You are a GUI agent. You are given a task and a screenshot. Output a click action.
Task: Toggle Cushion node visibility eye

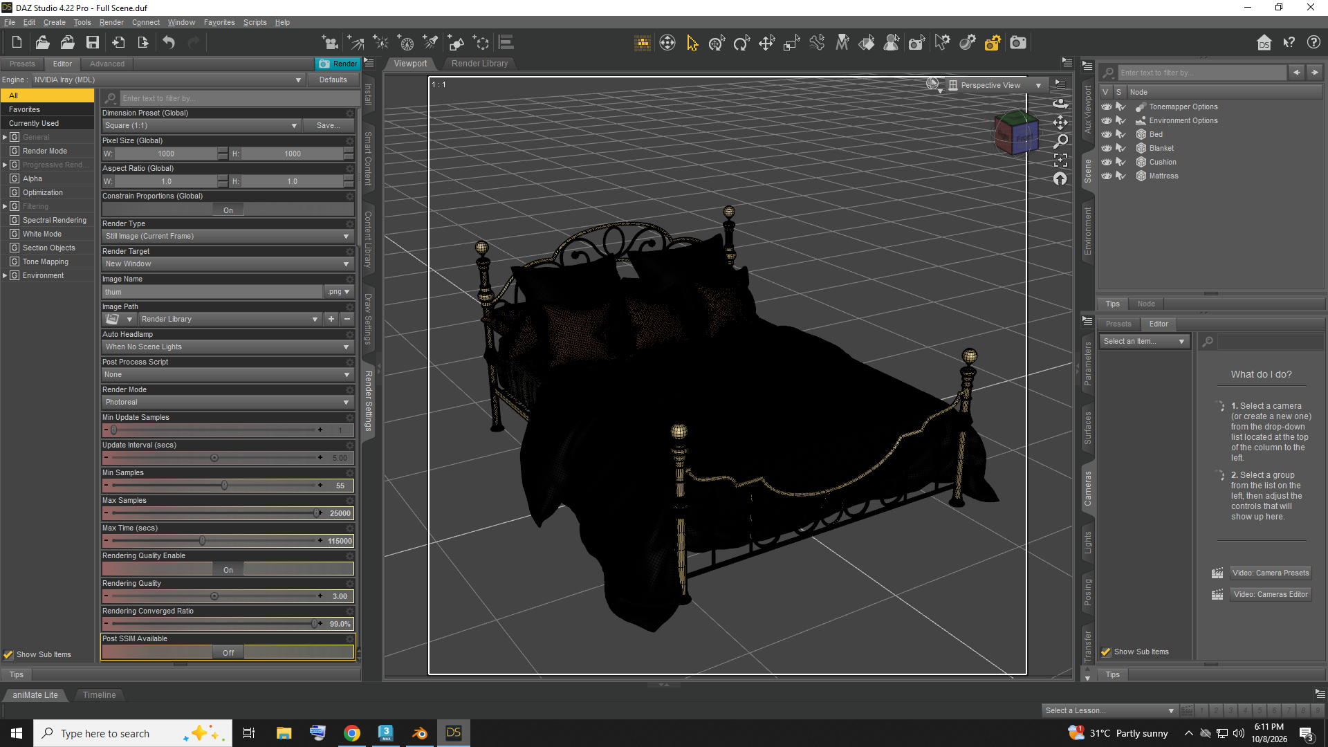(1107, 162)
